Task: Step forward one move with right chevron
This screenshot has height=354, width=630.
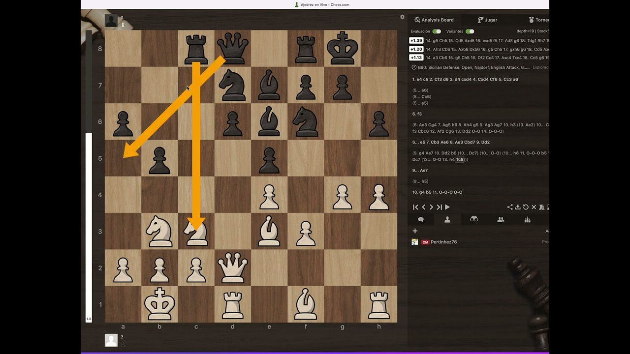Action: 431,207
